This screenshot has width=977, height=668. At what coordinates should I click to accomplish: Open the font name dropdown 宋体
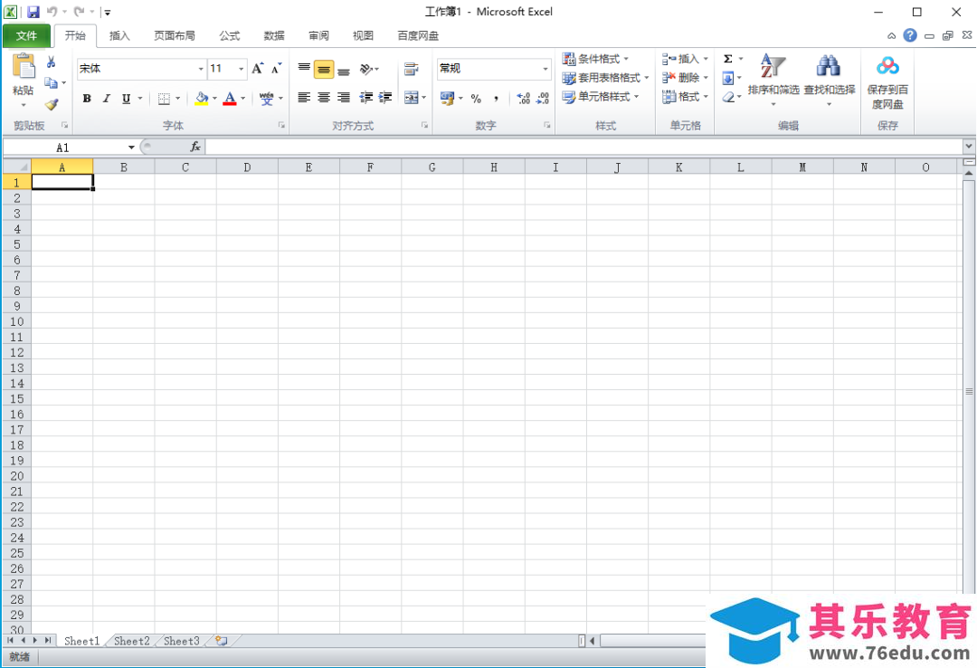click(x=201, y=69)
